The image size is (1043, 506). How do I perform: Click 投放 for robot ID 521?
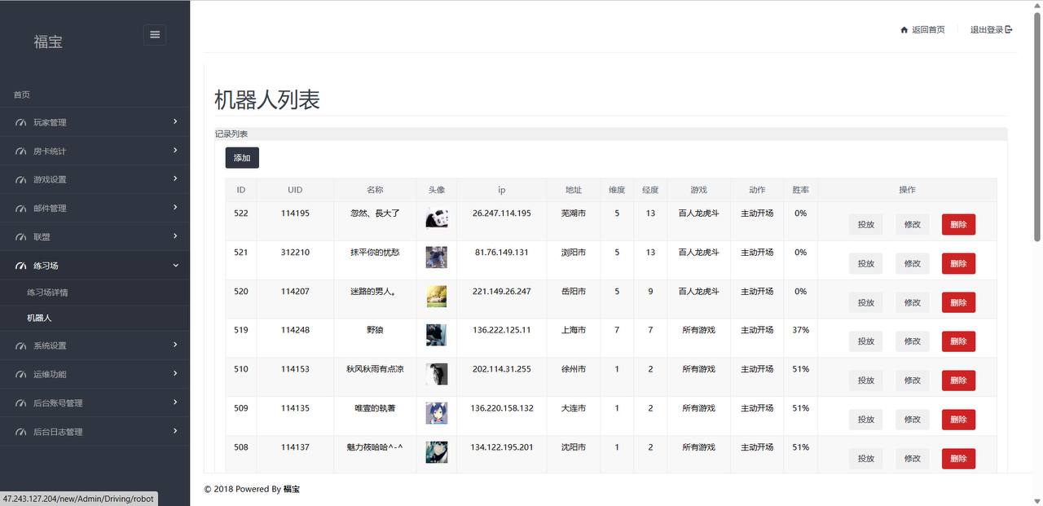pos(865,263)
